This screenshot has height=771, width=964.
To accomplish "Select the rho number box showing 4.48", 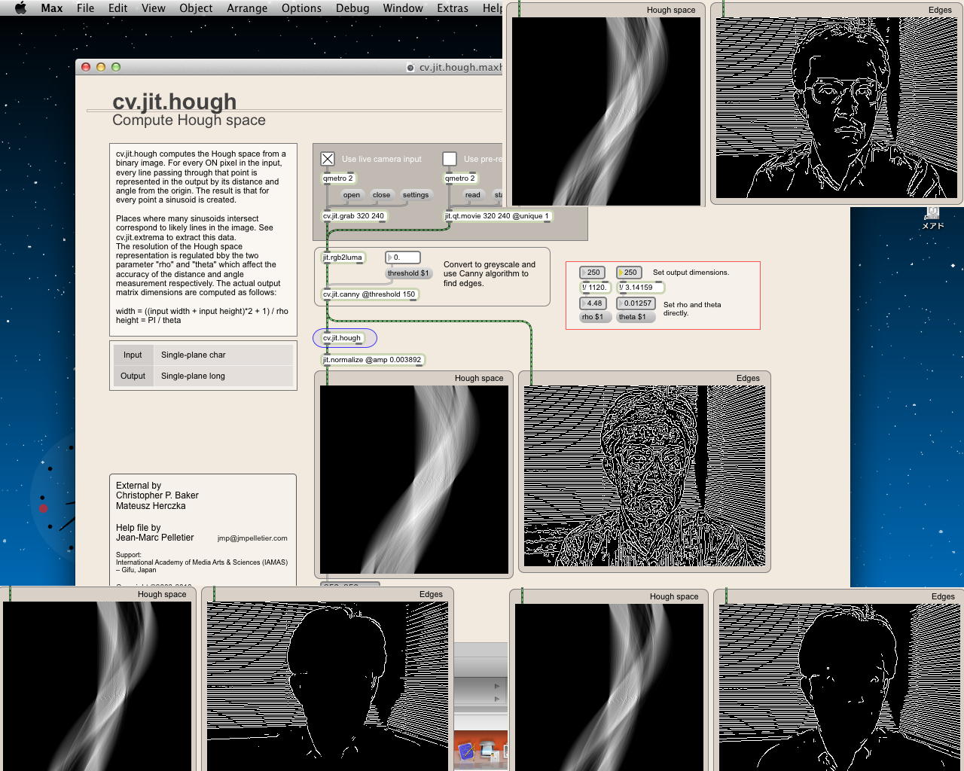I will 593,303.
